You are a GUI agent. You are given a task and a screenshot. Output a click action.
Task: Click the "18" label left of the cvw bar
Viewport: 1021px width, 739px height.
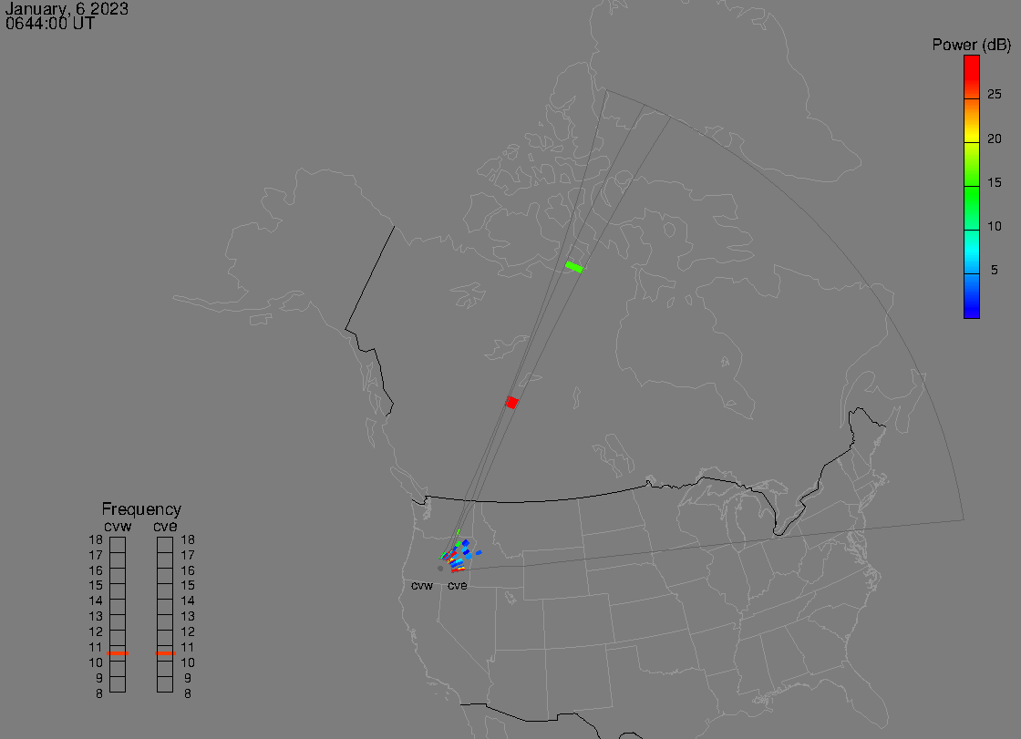coord(96,539)
